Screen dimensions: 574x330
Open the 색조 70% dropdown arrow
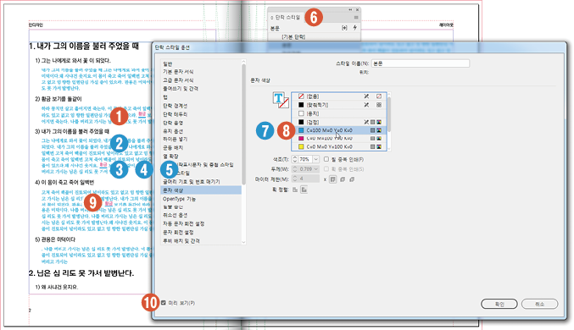click(x=315, y=159)
